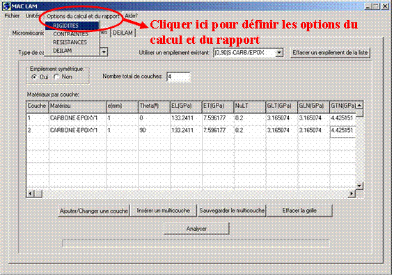Click the grid scroll right arrow

pyautogui.click(x=352, y=193)
